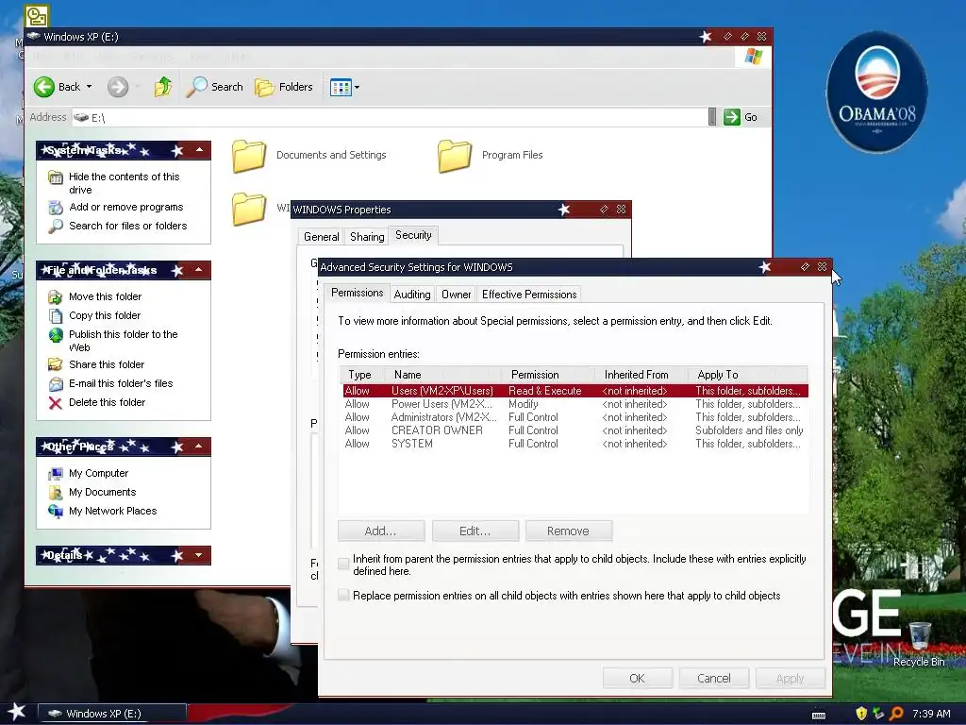This screenshot has height=725, width=966.
Task: Sort entries by Name column header
Action: (443, 375)
